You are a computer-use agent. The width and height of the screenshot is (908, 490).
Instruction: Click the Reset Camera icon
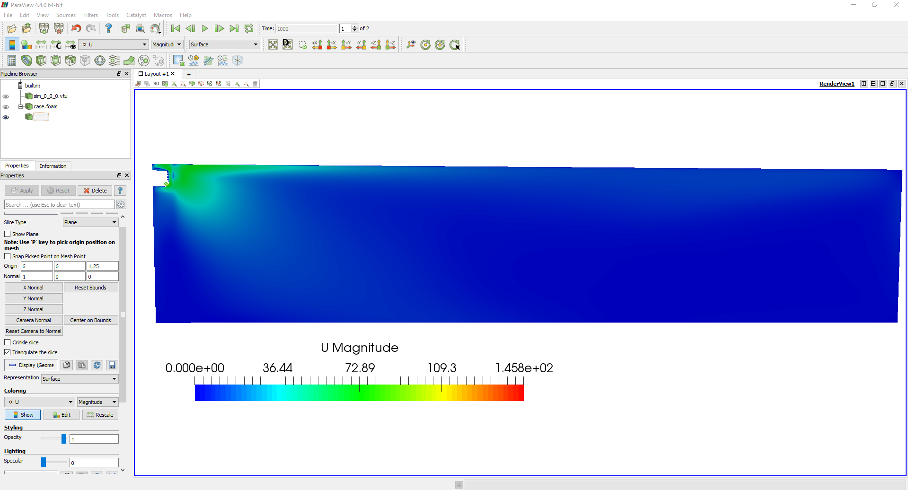click(273, 44)
